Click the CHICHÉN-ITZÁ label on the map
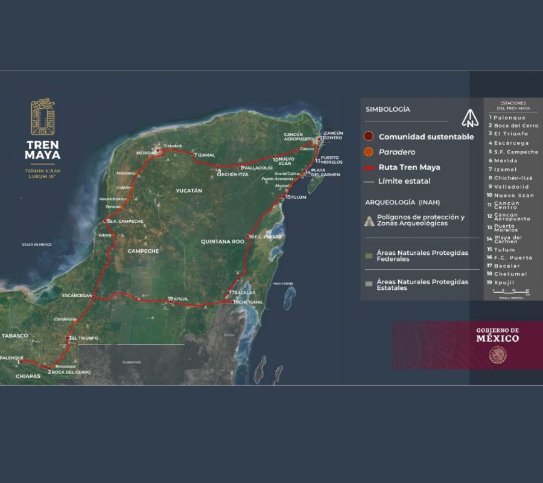This screenshot has height=483, width=543. [x=233, y=174]
